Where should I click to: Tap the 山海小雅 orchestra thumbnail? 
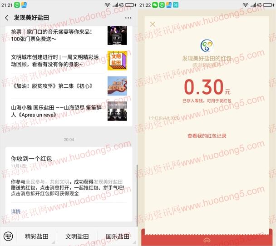click(x=117, y=111)
